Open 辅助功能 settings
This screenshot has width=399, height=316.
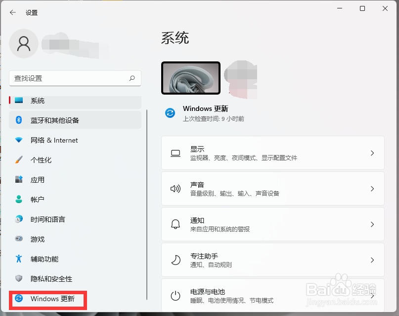tap(75, 259)
